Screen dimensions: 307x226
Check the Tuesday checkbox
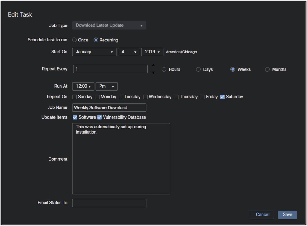(121, 97)
